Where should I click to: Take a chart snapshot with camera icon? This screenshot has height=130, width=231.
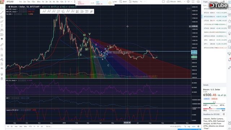[198, 1]
